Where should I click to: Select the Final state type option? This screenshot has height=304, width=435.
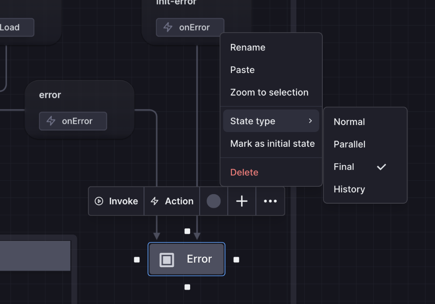pyautogui.click(x=344, y=167)
